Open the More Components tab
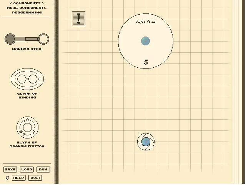 27,8
